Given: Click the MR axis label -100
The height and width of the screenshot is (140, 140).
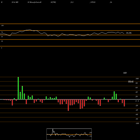Looking at the screenshot, I should (137, 123).
